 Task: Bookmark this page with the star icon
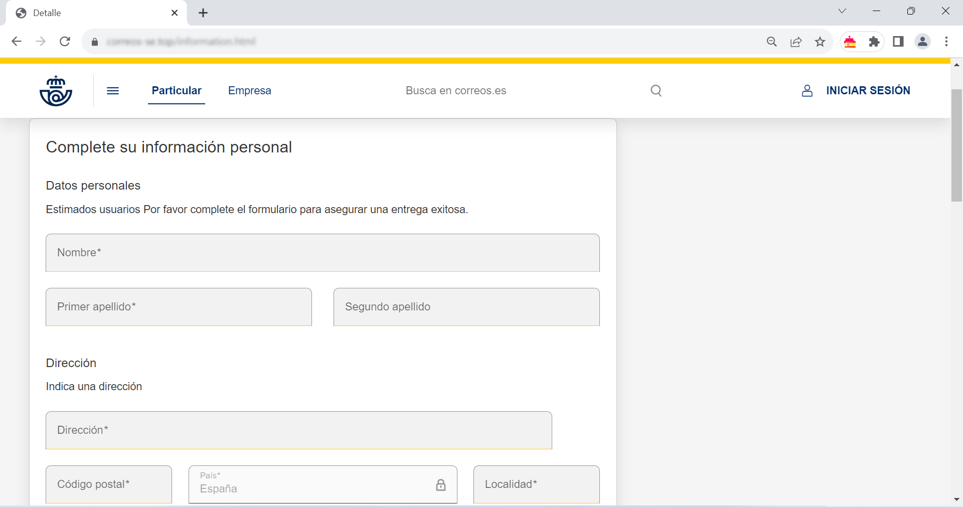tap(820, 42)
